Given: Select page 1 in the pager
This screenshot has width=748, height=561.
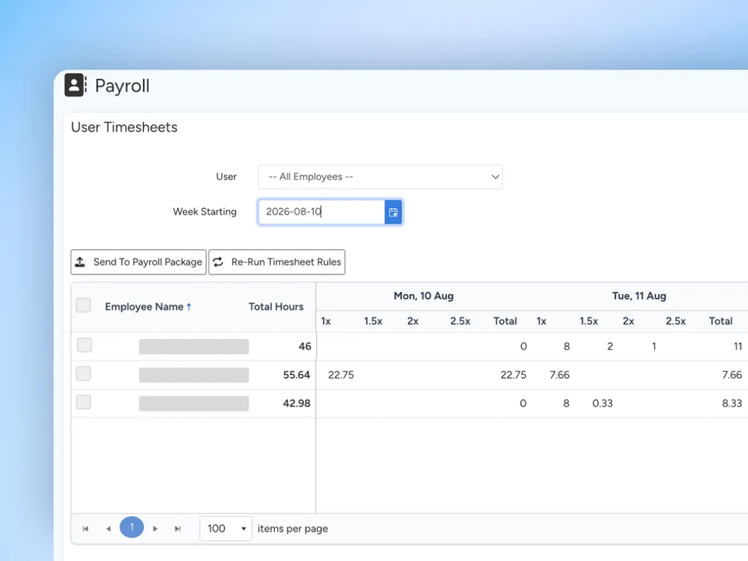Looking at the screenshot, I should point(132,527).
